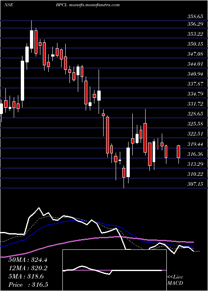Select the 353.22 price axis label
Screen dimensions: 208x291
(x=195, y=34)
